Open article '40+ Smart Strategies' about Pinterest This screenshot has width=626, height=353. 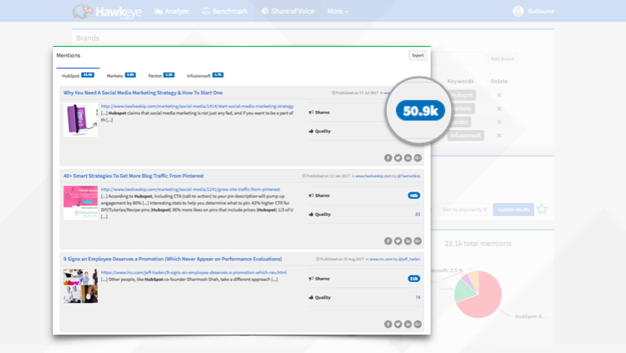(133, 176)
